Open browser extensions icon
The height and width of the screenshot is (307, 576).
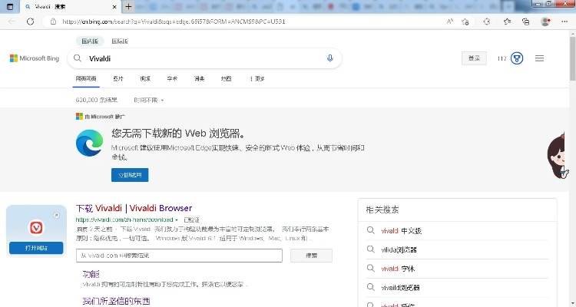(x=487, y=21)
